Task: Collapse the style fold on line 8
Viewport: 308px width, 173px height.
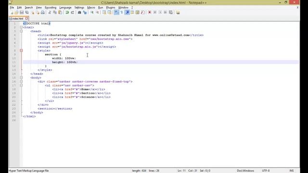Action: point(21,50)
